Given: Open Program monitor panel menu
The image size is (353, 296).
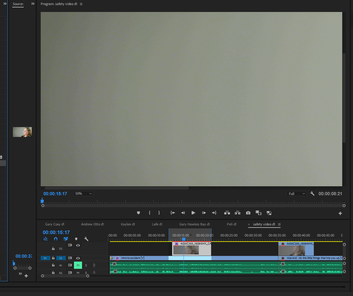Looking at the screenshot, I should click(x=81, y=4).
